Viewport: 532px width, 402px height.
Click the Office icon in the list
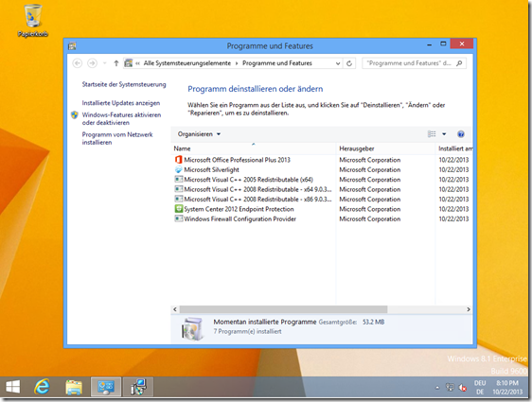click(179, 160)
